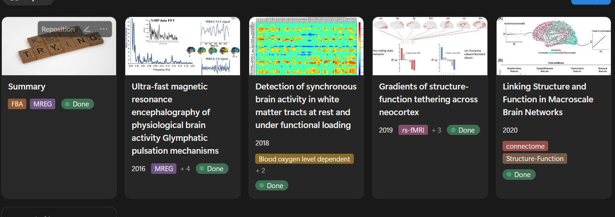The image size is (615, 217).
Task: Click Done status on Summary card
Action: (x=77, y=104)
